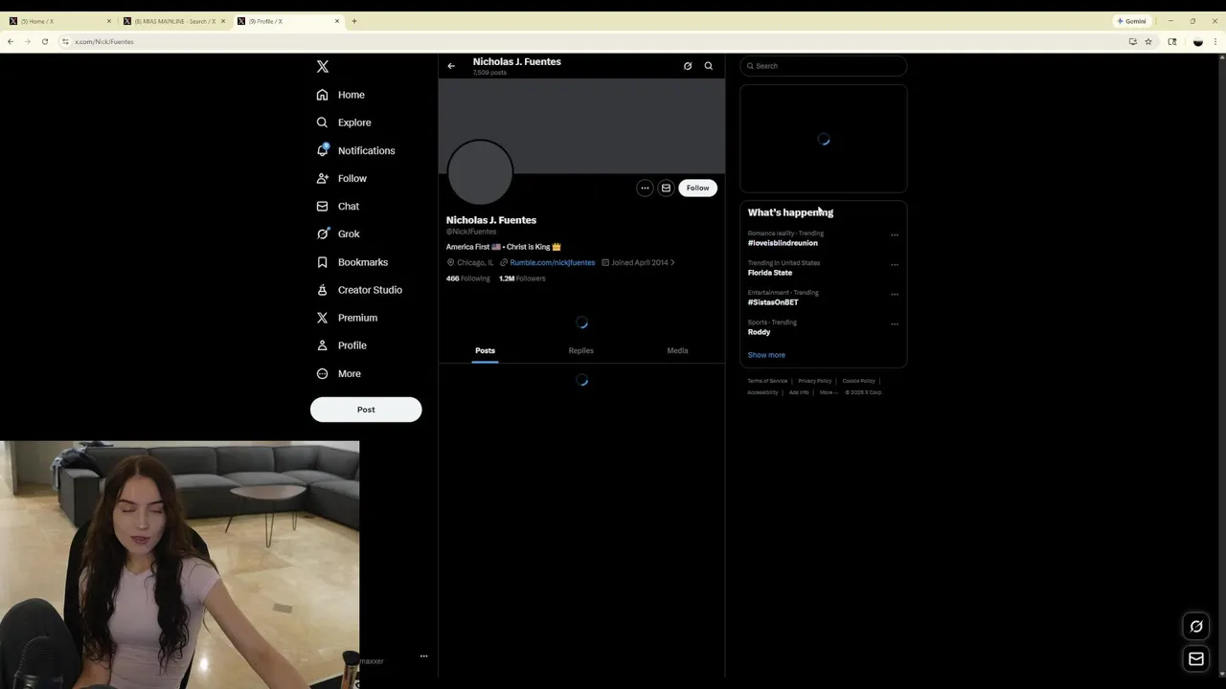Viewport: 1226px width, 689px height.
Task: Open options for Florida State trend
Action: point(895,265)
